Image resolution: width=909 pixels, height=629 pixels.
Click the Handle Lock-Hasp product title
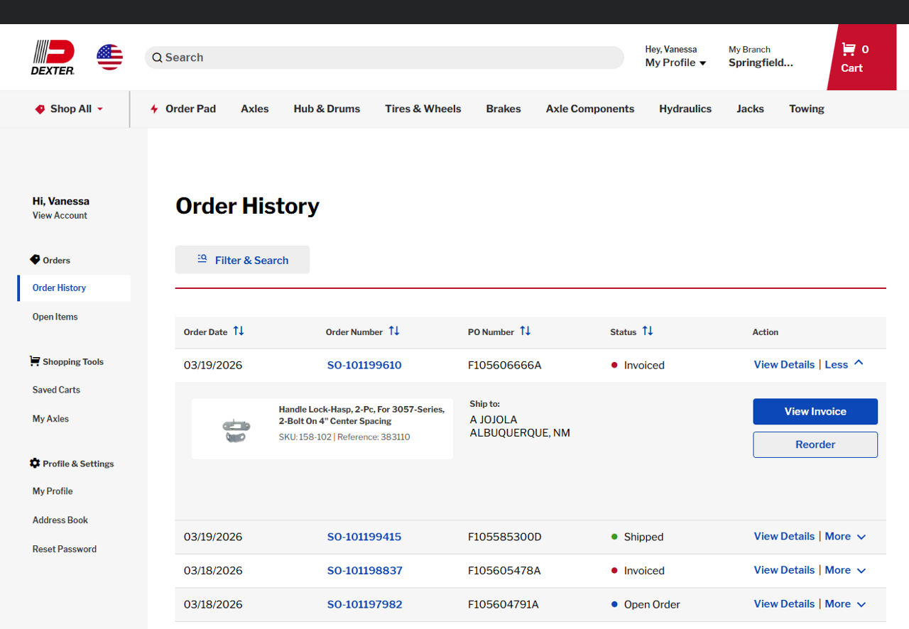[361, 415]
